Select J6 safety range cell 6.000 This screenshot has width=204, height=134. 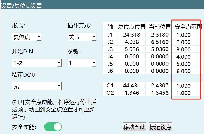188,71
